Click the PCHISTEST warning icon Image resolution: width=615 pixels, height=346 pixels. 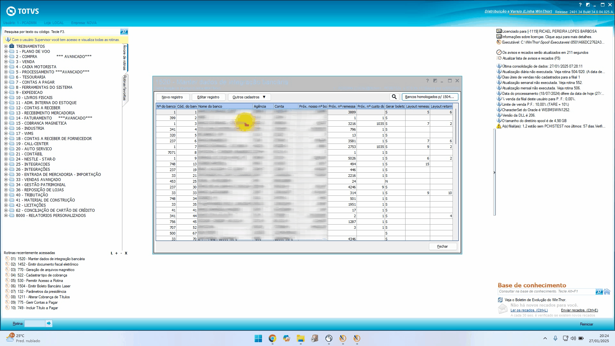(x=499, y=126)
